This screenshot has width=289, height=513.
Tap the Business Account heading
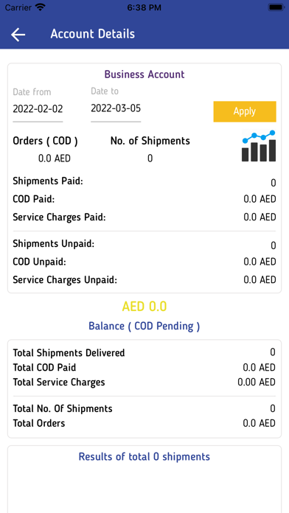(x=144, y=74)
